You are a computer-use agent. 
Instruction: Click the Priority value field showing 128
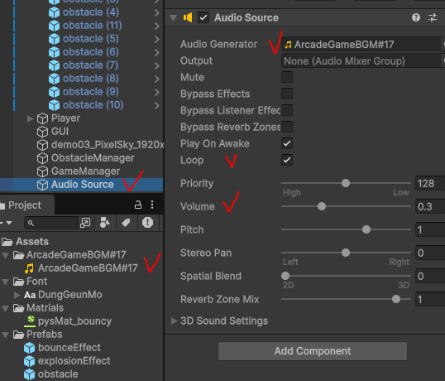click(430, 183)
